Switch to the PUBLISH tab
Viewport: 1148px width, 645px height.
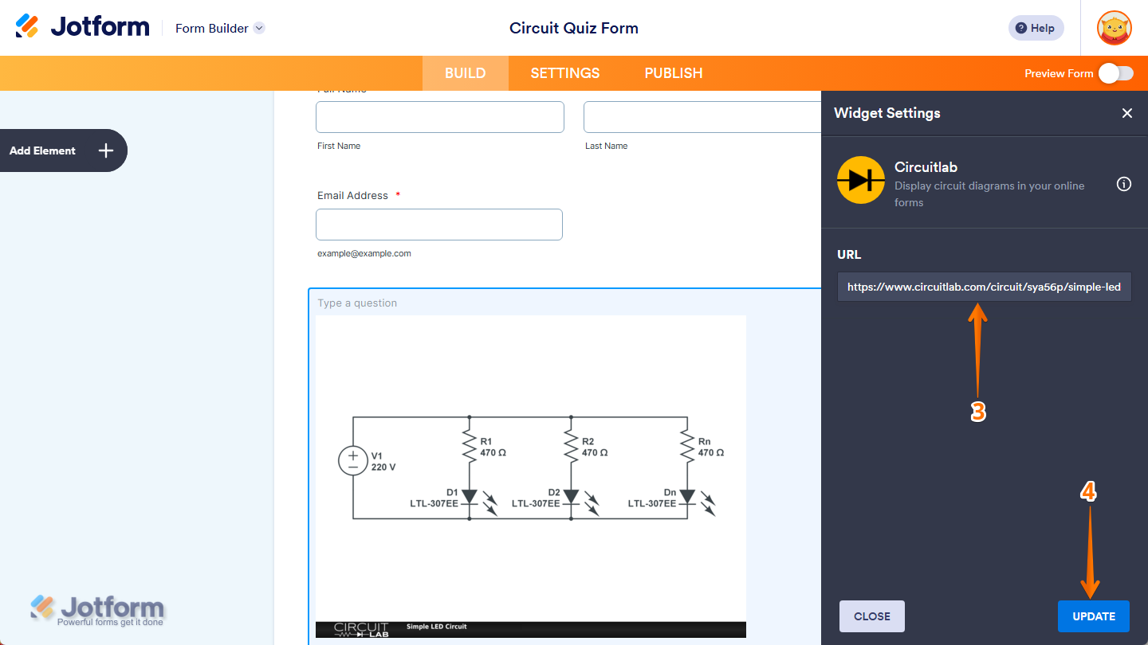click(673, 72)
